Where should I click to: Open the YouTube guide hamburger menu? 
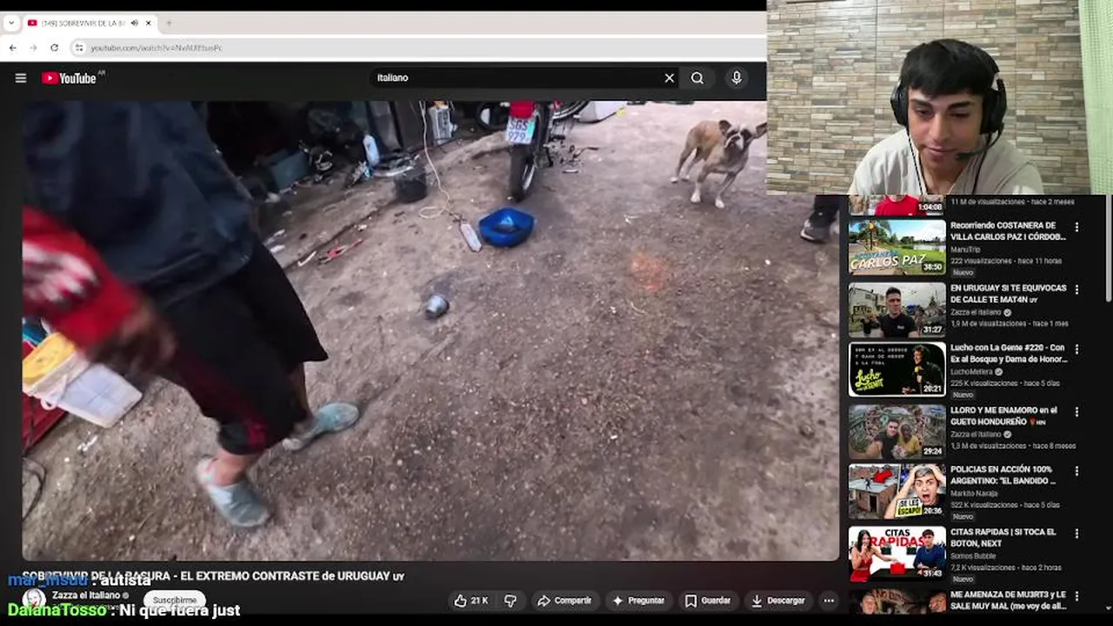(21, 78)
